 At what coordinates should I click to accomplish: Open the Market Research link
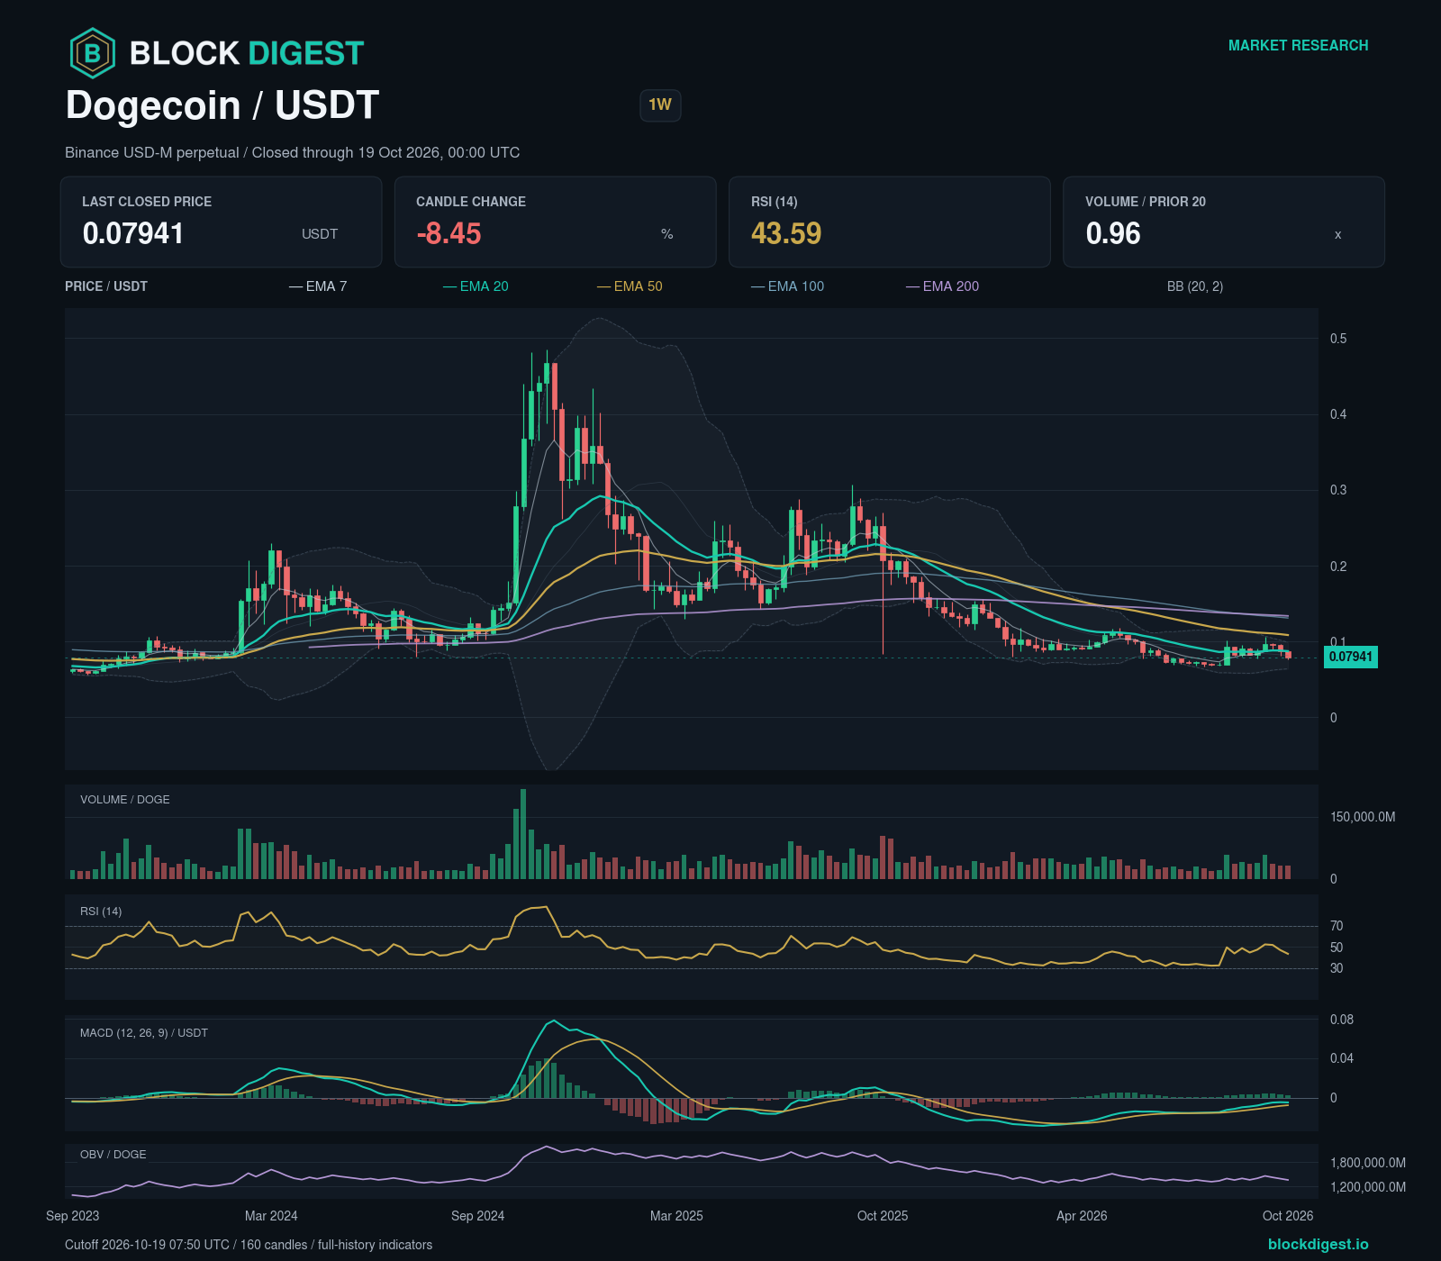(x=1298, y=46)
